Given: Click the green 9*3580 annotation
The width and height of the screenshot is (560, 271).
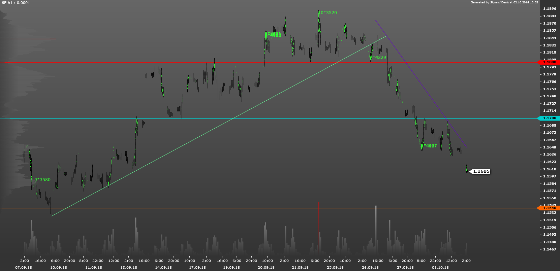Looking at the screenshot, I should point(42,180).
